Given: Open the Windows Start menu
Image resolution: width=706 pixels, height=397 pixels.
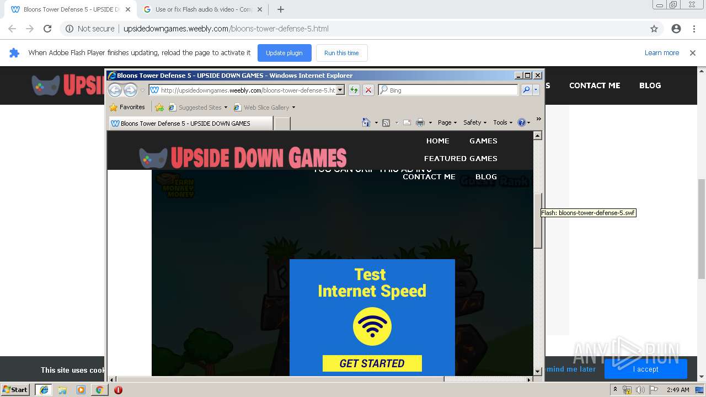Looking at the screenshot, I should click(x=15, y=389).
